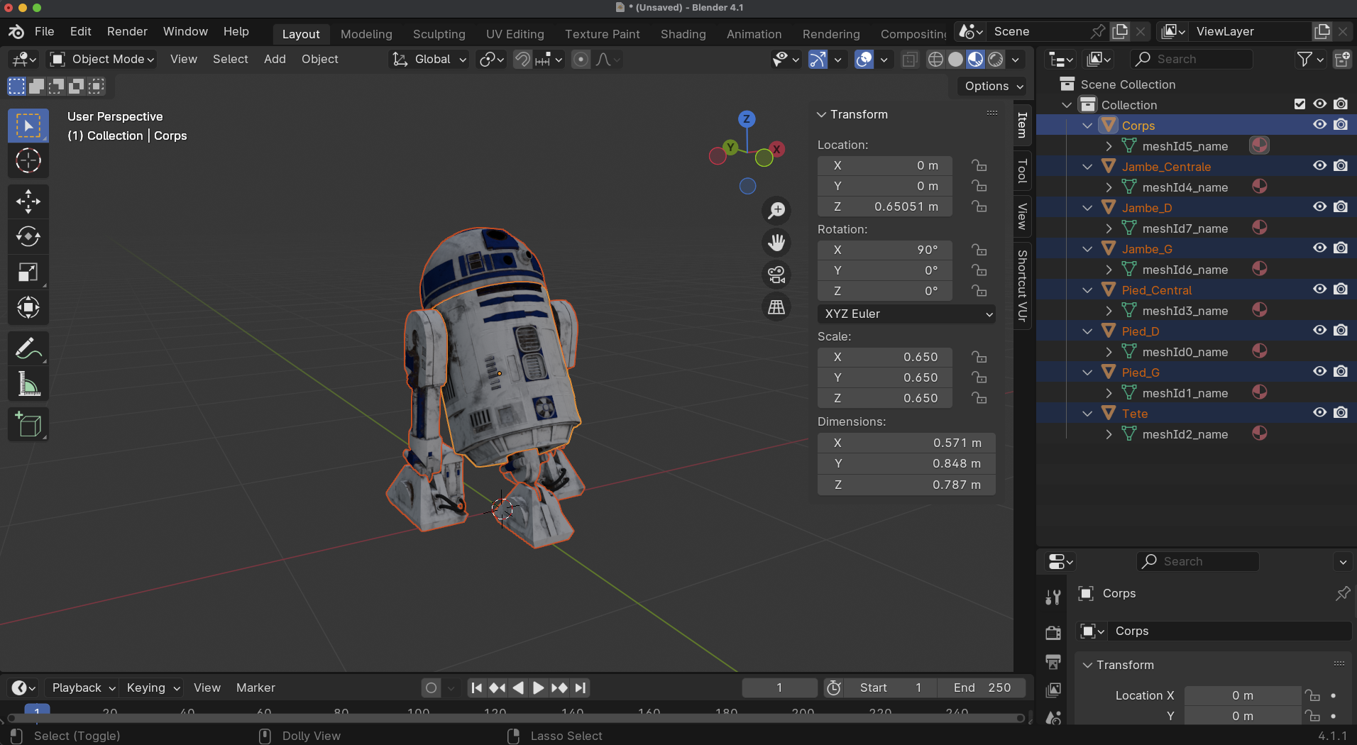Disable Jambe_D in renders camera icon

pos(1340,207)
